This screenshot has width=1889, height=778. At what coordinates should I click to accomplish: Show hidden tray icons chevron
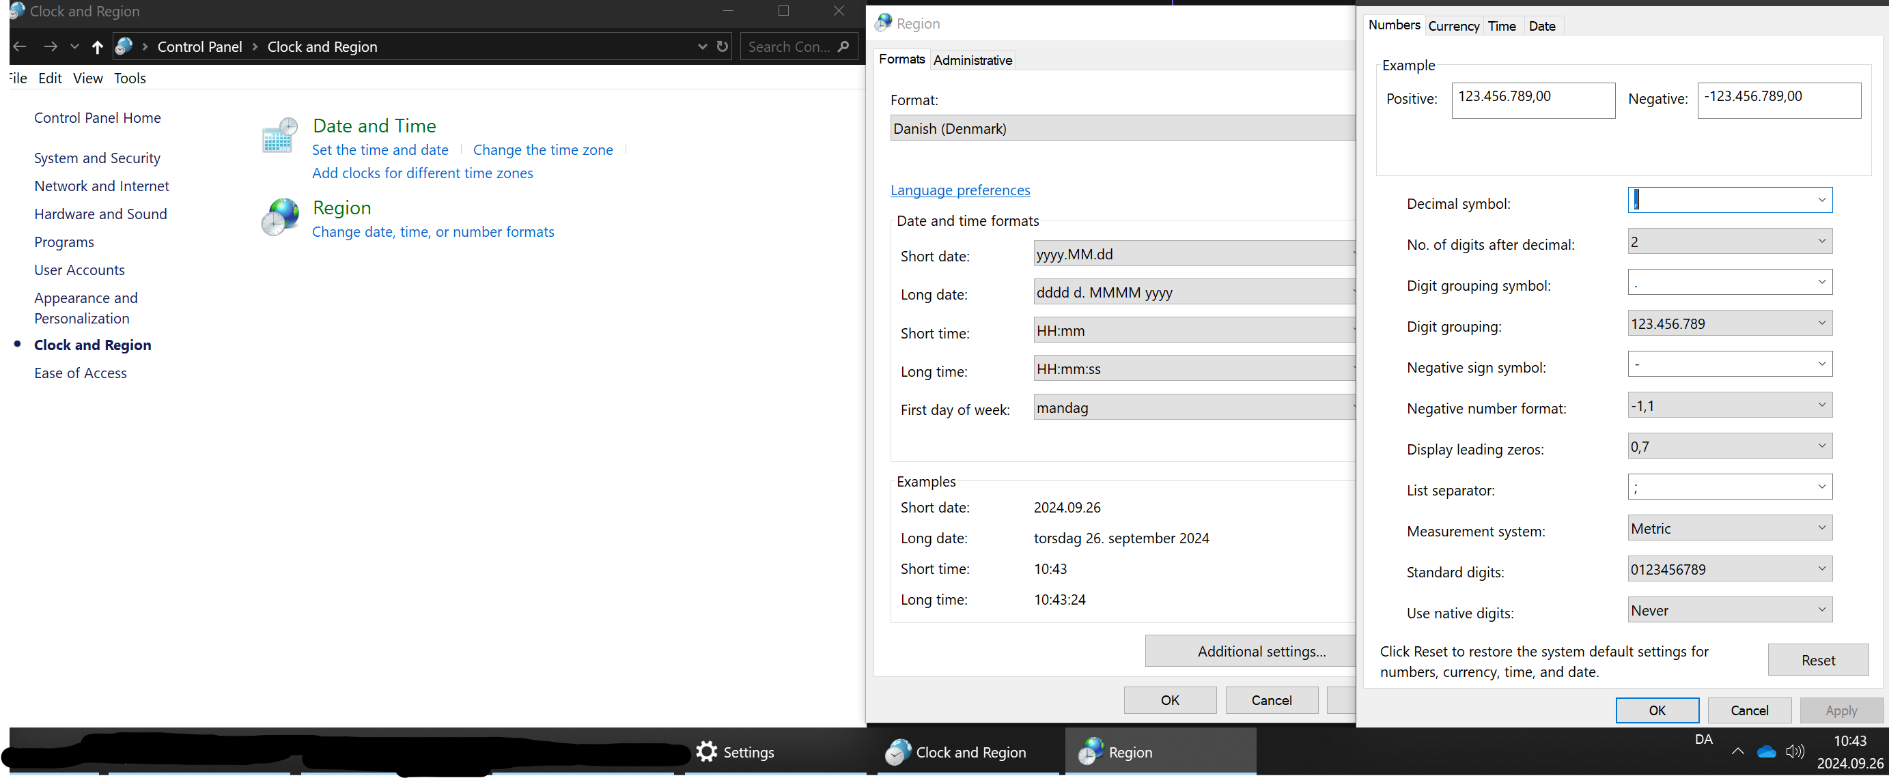pyautogui.click(x=1737, y=751)
